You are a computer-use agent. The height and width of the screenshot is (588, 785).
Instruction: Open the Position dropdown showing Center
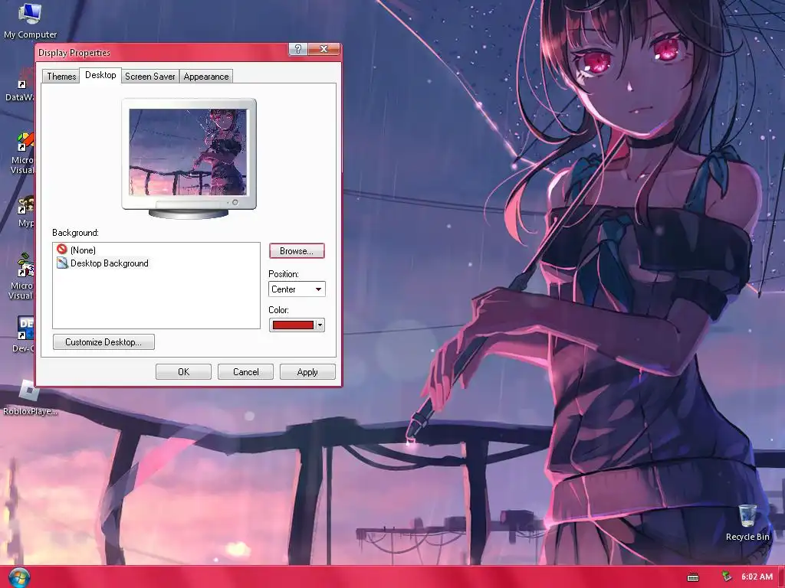(x=297, y=289)
